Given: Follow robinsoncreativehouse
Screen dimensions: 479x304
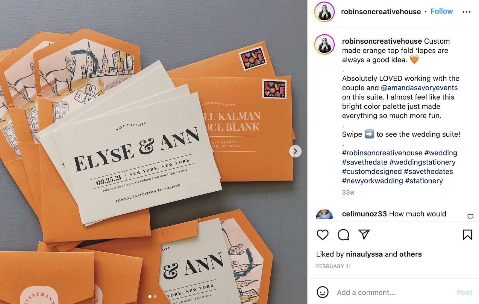Looking at the screenshot, I should coord(442,11).
